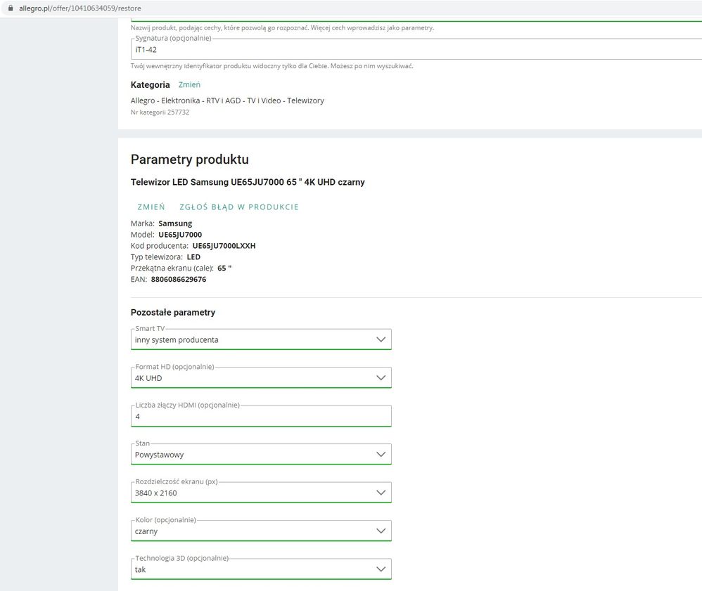702x591 pixels.
Task: Open the Kolor dropdown showing czarny
Action: 261,531
